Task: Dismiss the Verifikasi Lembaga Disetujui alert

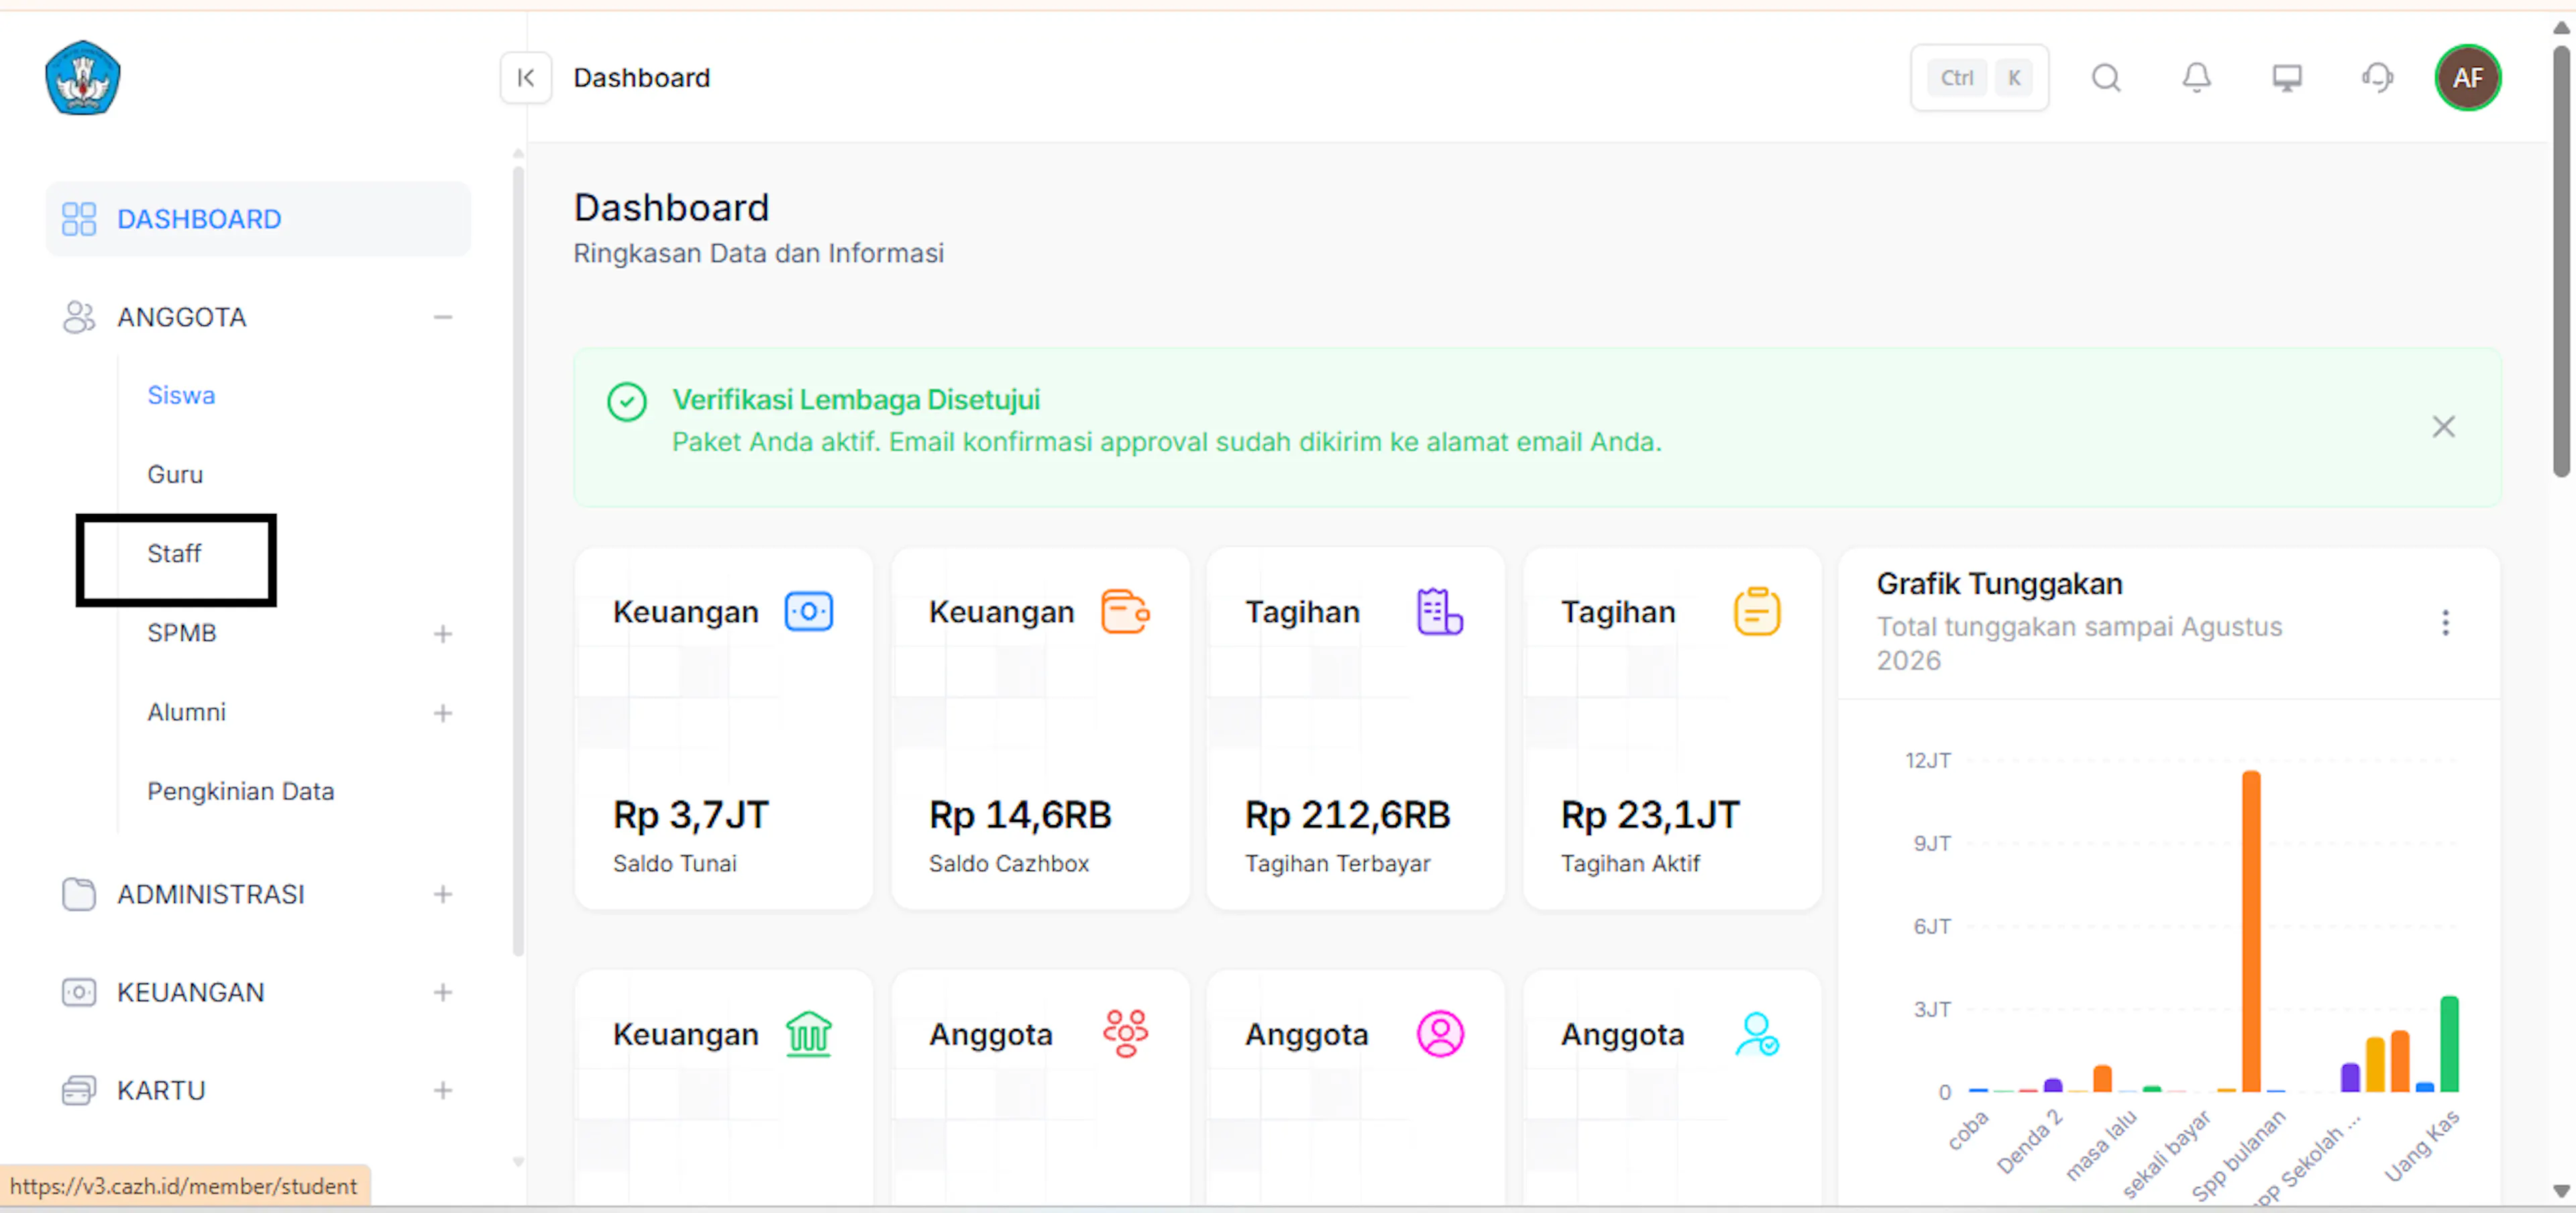Action: (x=2443, y=427)
